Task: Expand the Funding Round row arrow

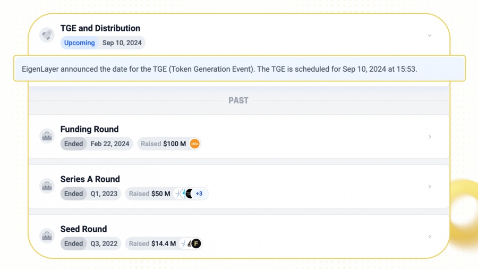Action: click(x=430, y=137)
